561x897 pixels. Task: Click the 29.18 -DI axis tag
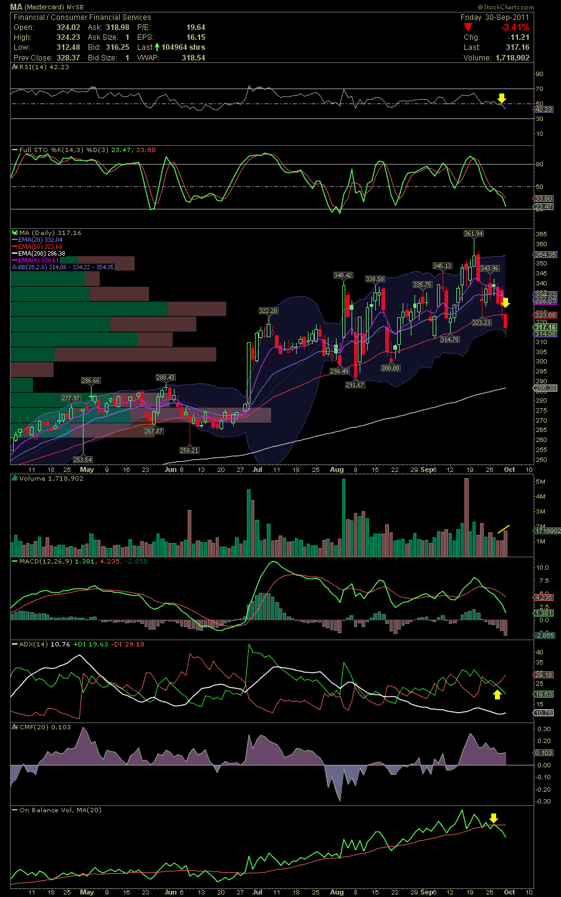pos(544,675)
